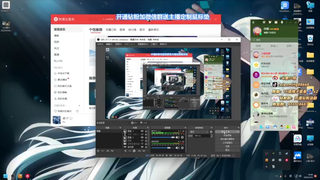Open the arrow dropdown beside 开始推流

coord(238,132)
